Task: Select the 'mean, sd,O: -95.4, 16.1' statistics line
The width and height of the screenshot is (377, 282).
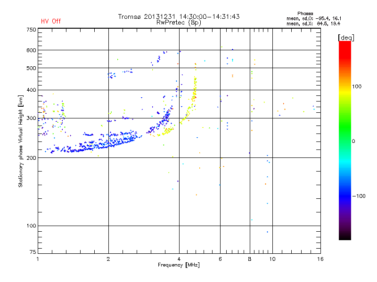Action: click(314, 18)
